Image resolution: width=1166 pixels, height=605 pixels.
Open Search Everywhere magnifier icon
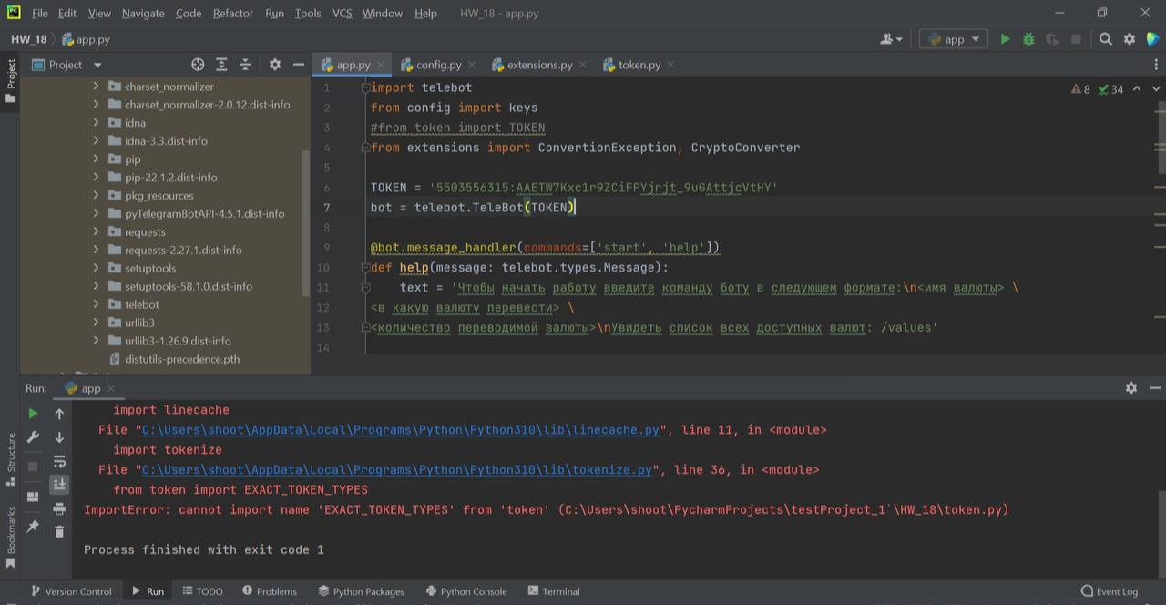(1105, 39)
